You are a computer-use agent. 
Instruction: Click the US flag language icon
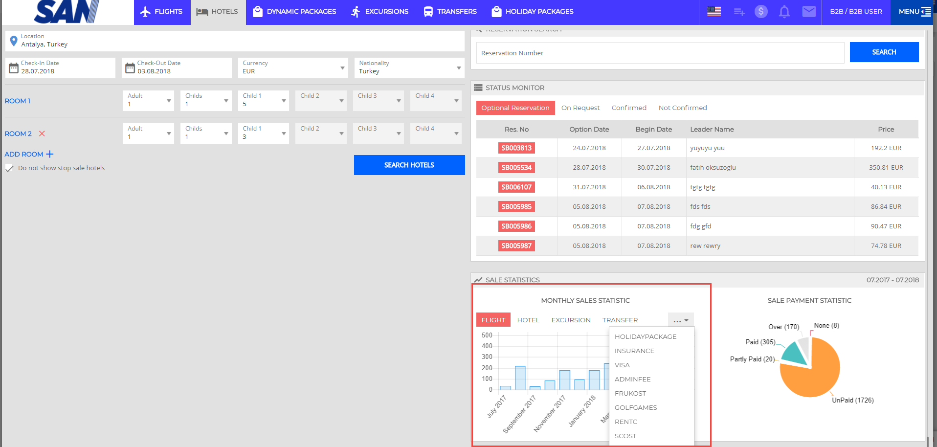(x=714, y=11)
